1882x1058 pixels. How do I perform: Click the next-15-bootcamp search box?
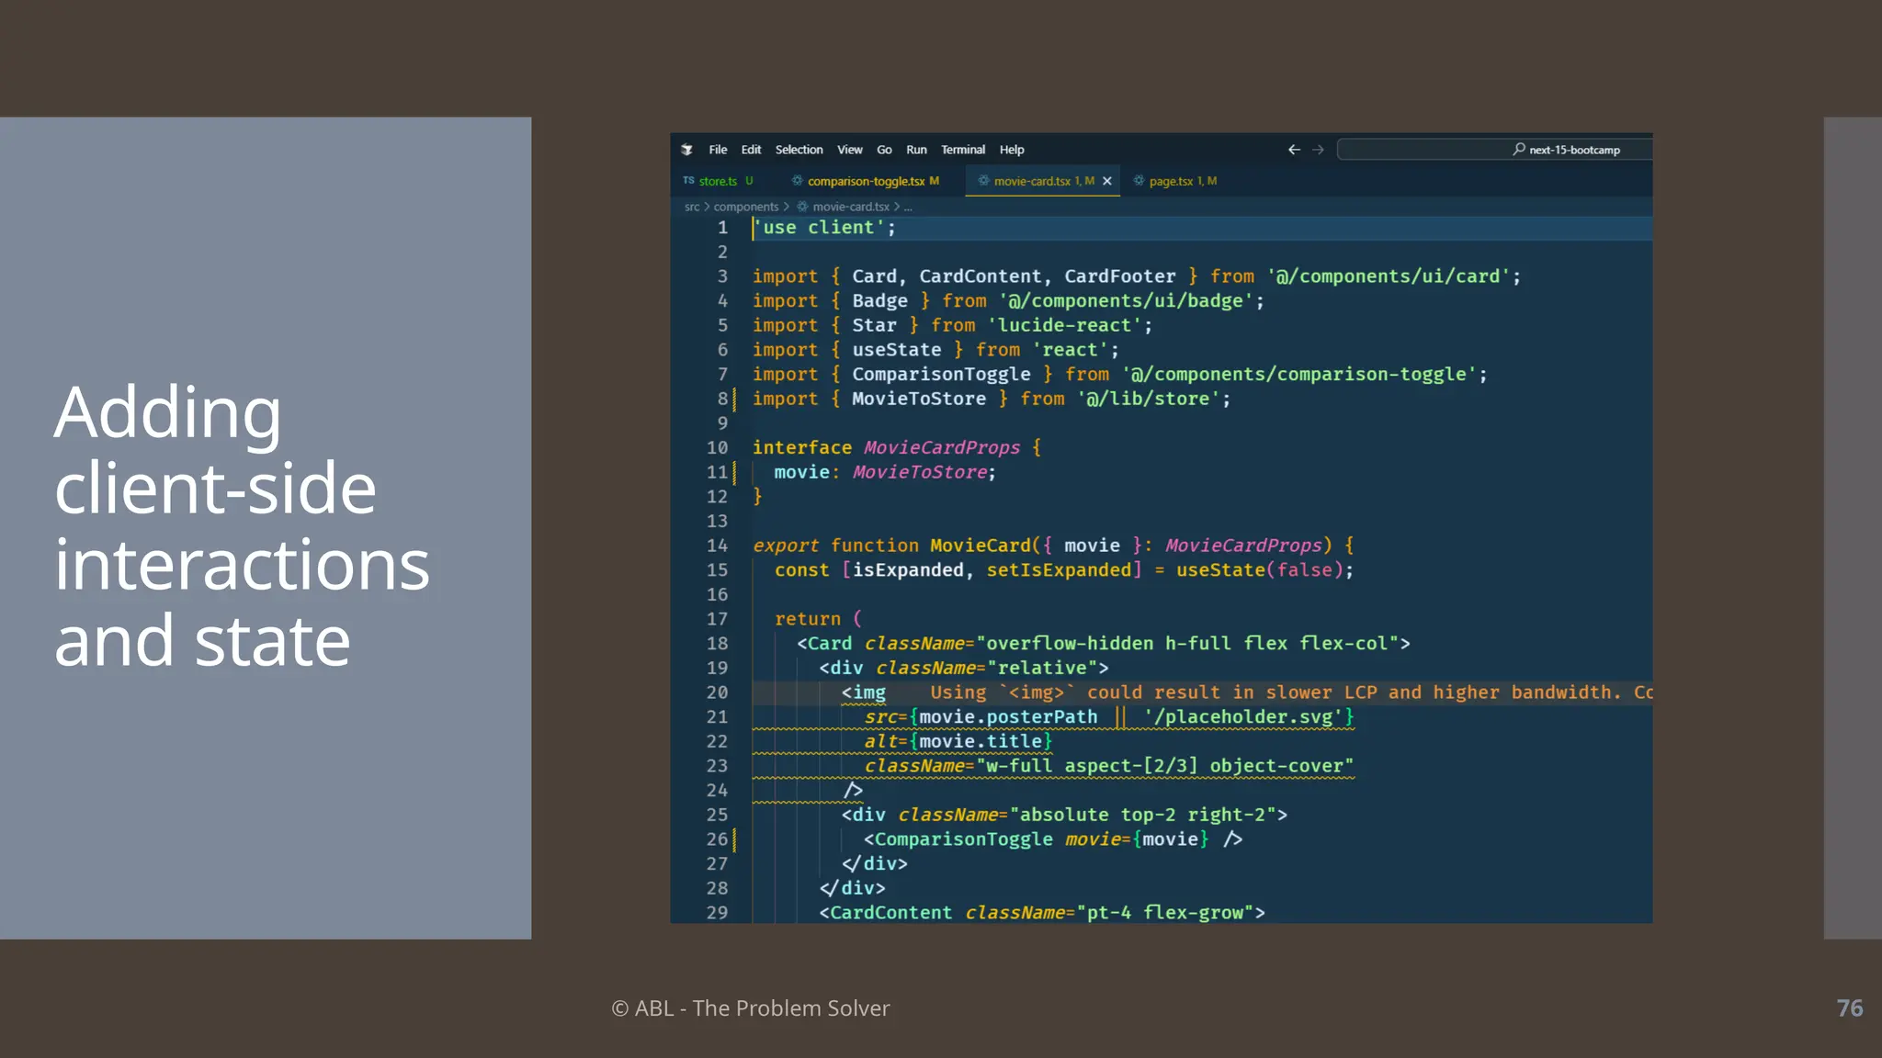click(1494, 150)
